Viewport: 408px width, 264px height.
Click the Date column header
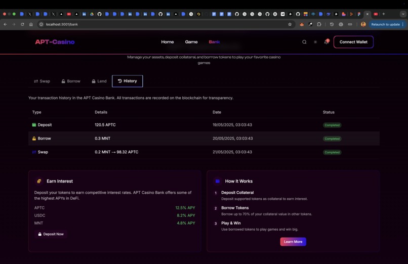(x=217, y=112)
